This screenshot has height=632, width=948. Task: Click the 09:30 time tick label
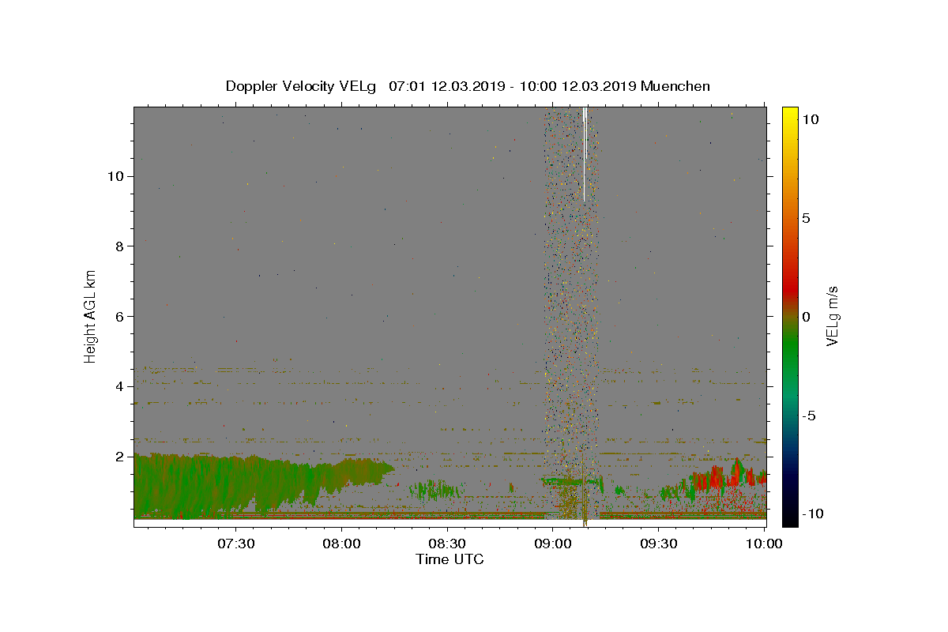point(658,544)
